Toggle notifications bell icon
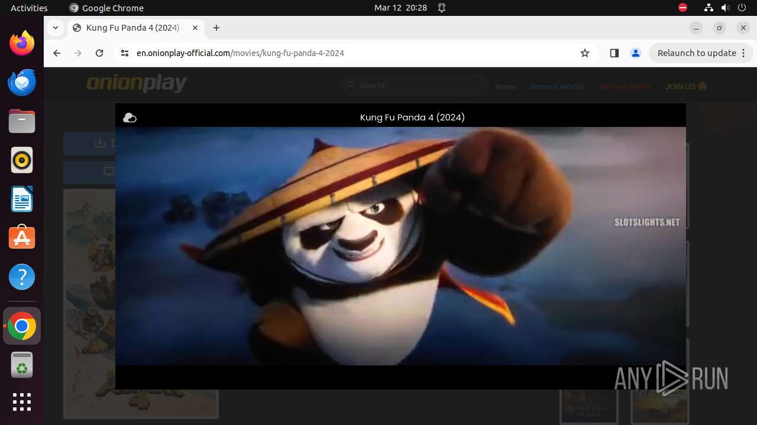757x425 pixels. point(442,8)
